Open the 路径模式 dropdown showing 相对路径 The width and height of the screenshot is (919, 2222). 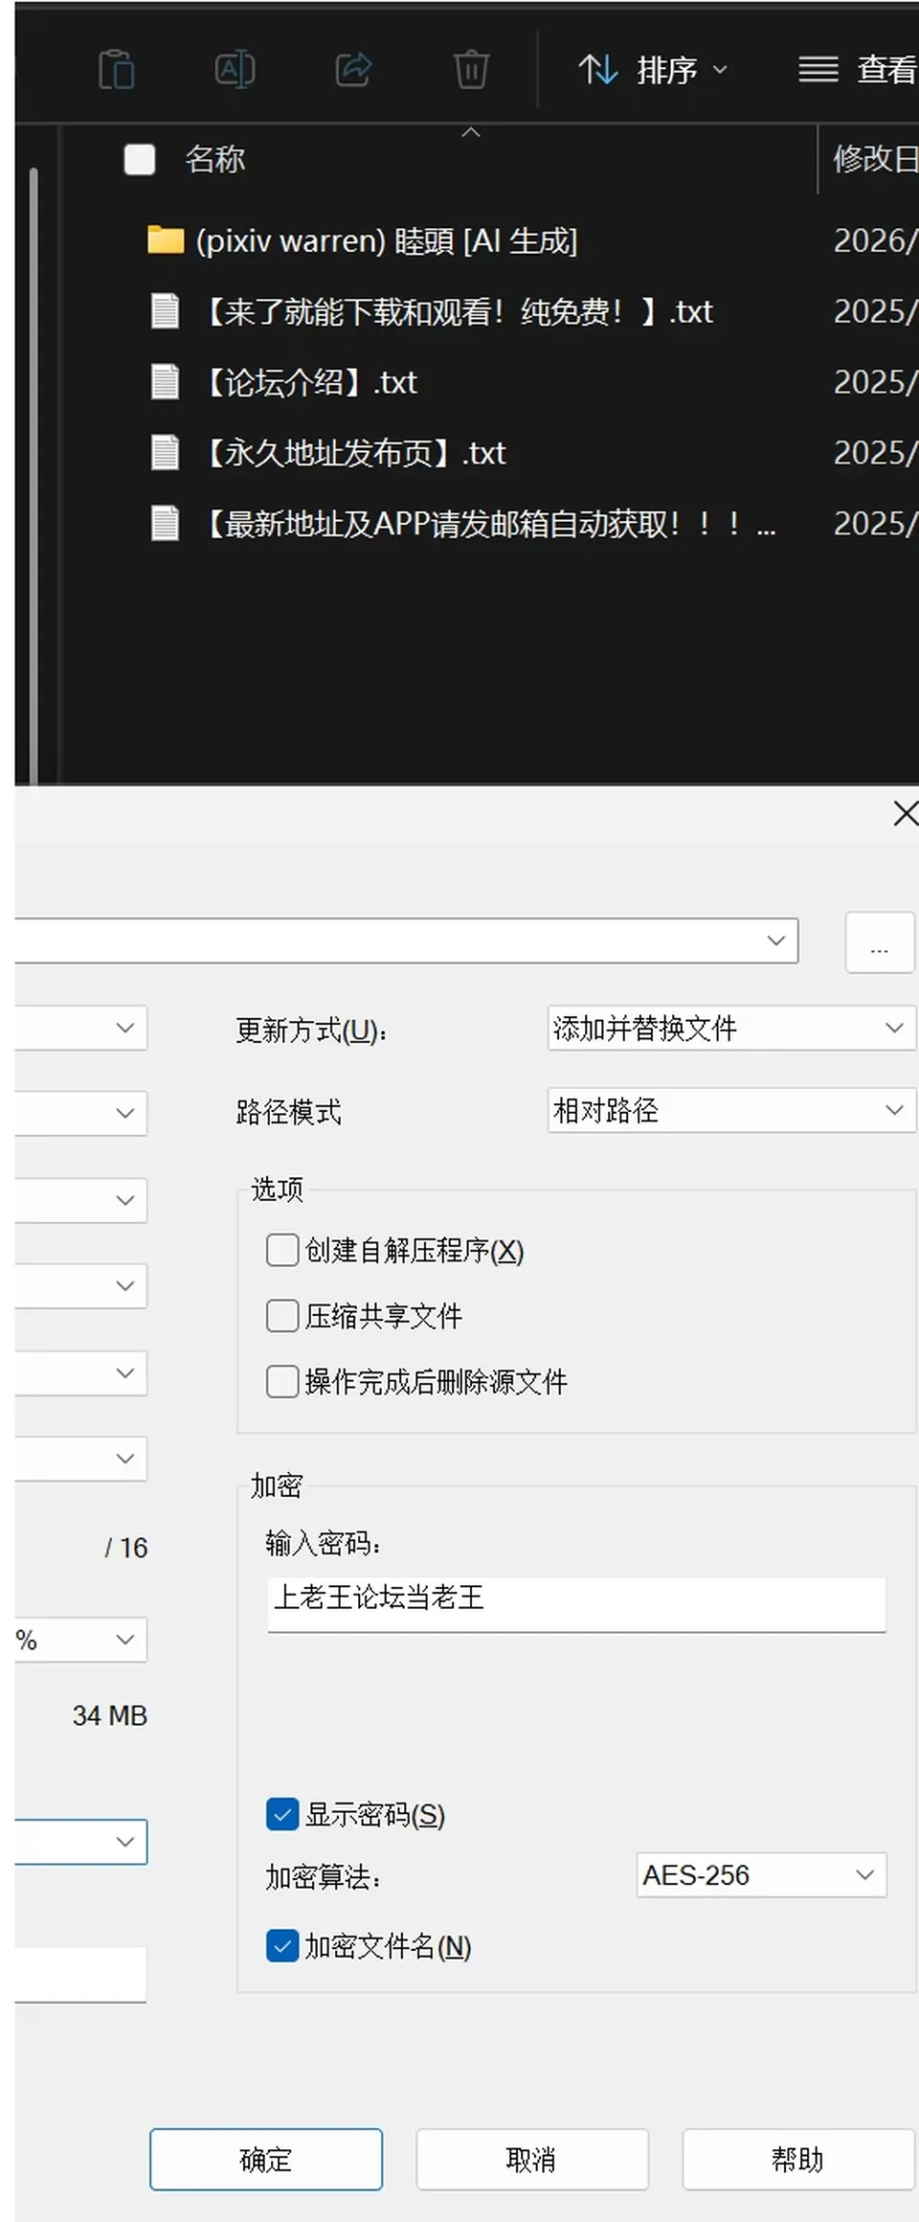pos(731,1110)
